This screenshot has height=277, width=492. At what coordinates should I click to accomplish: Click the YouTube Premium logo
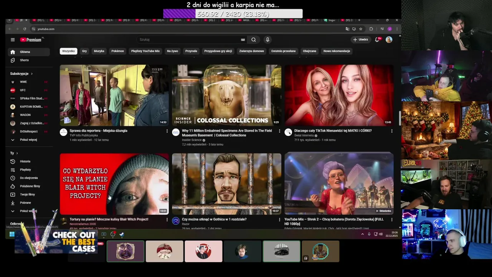point(31,40)
